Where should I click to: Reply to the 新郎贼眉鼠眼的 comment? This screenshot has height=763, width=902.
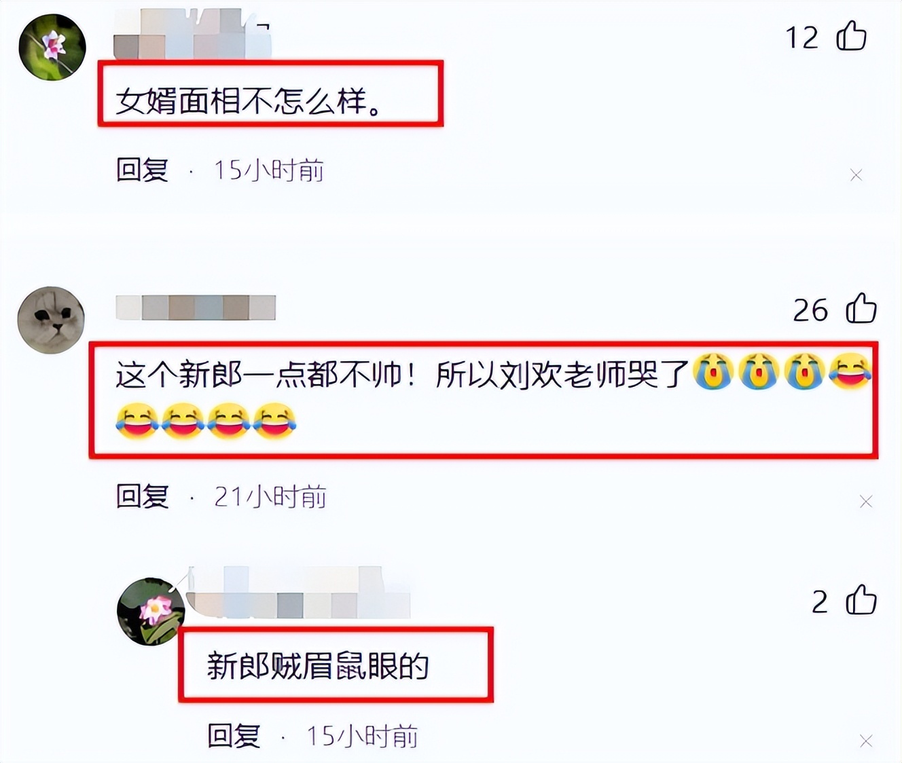pos(234,736)
